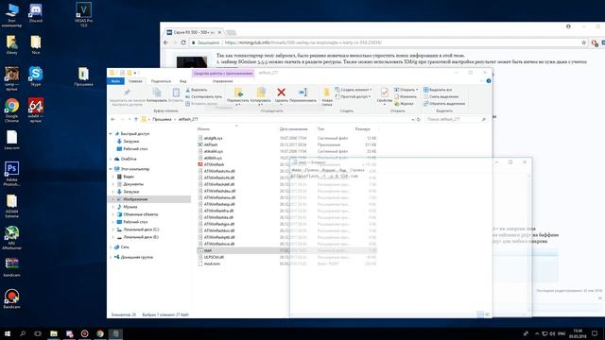
Task: Click Select All in ribbon
Action: (x=438, y=90)
